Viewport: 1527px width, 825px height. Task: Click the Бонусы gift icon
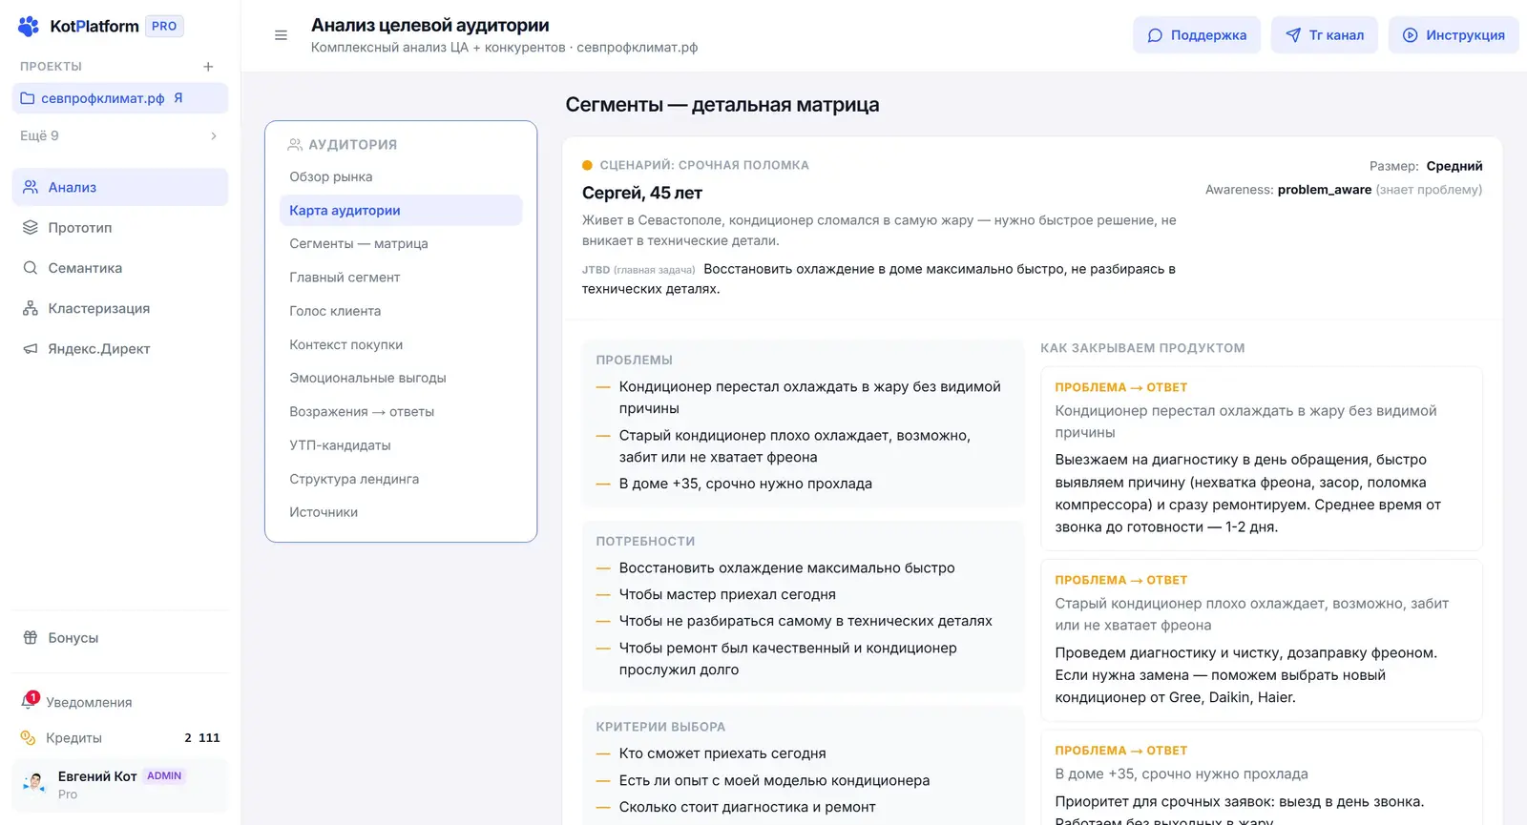(31, 638)
